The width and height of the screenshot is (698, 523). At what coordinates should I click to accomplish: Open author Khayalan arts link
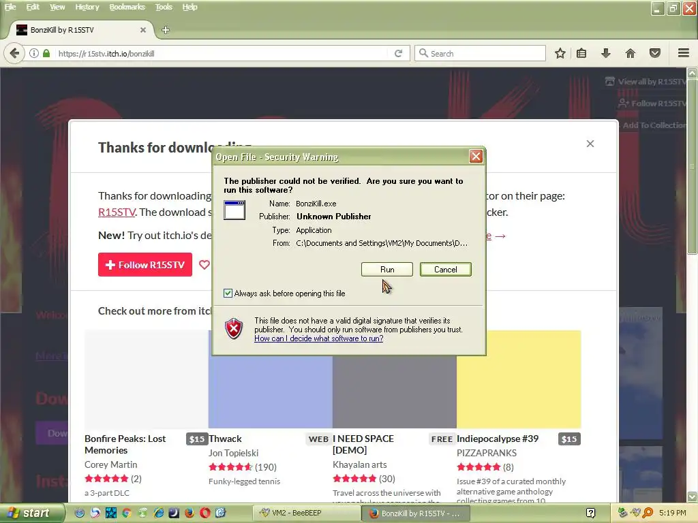pyautogui.click(x=360, y=464)
